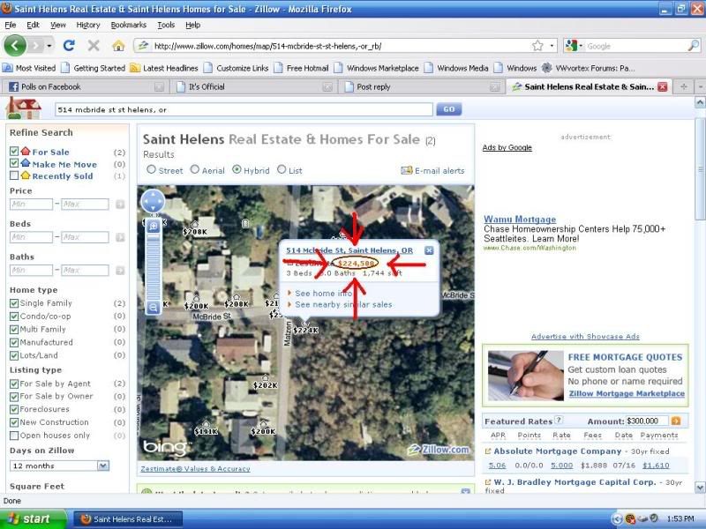The image size is (706, 529).
Task: Switch to the Post reply tab
Action: [423, 86]
